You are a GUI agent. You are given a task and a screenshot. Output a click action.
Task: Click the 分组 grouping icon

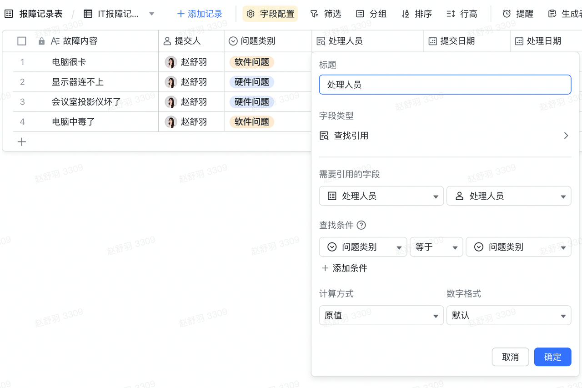coord(360,14)
